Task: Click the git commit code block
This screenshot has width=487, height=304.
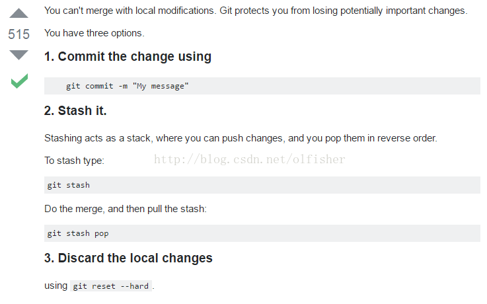Action: pyautogui.click(x=262, y=86)
